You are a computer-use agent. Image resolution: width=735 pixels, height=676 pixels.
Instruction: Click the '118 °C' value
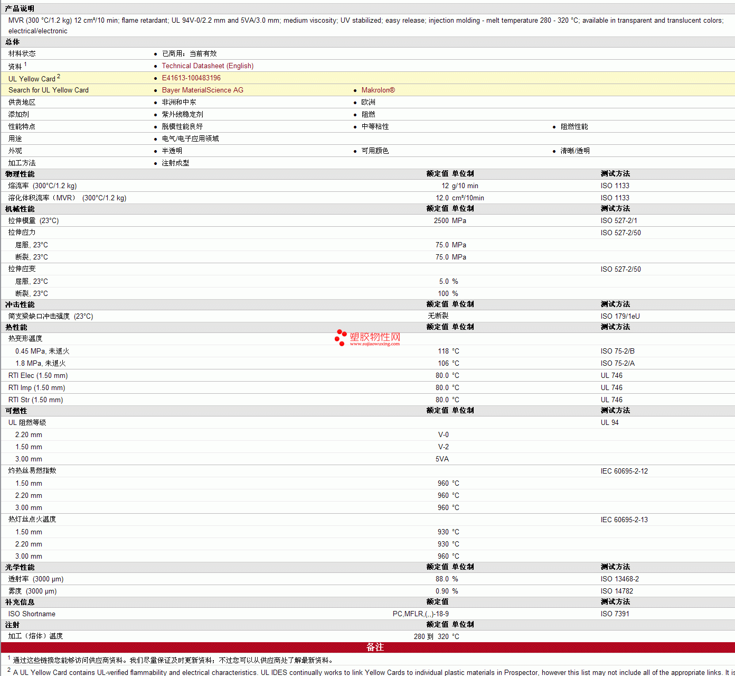pos(448,351)
